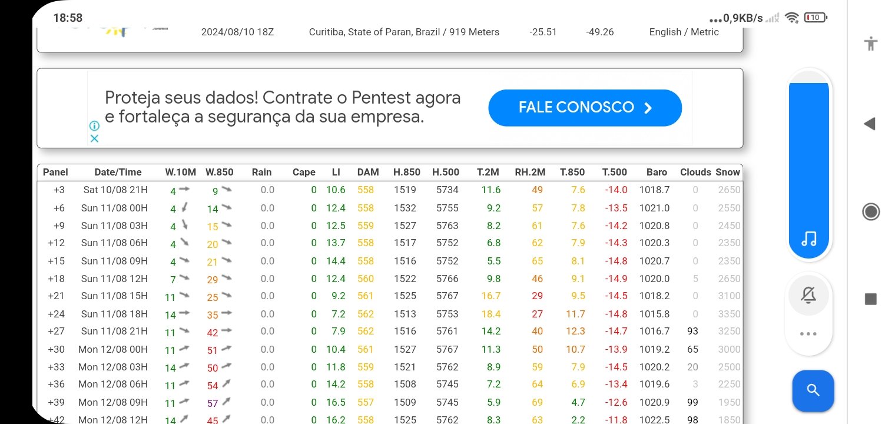
Task: Tap the Android recents square icon
Action: [871, 299]
